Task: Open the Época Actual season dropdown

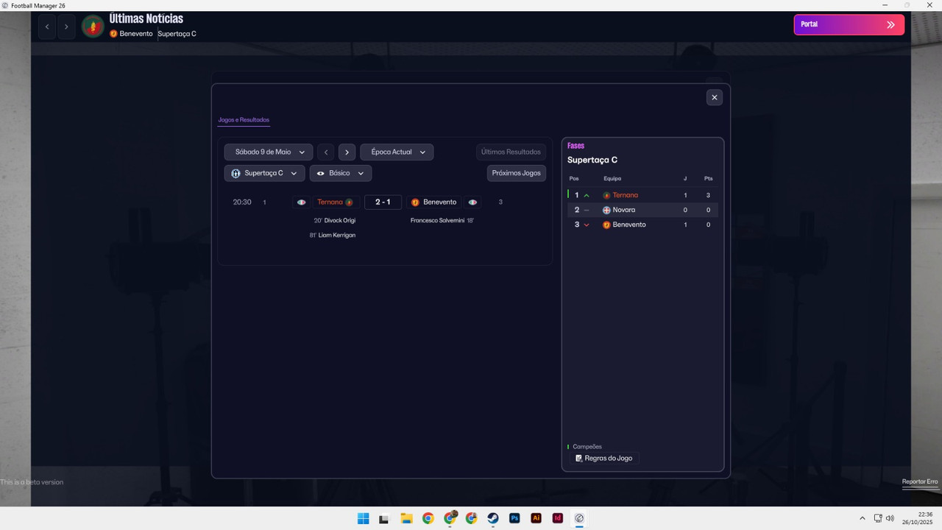Action: 397,152
